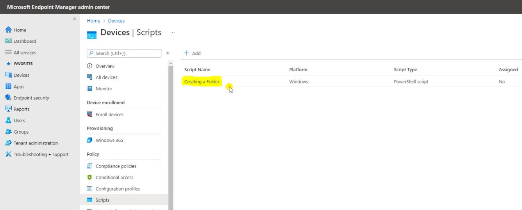Select All devices in devices menu
Screen dimensions: 522x210
click(x=106, y=78)
